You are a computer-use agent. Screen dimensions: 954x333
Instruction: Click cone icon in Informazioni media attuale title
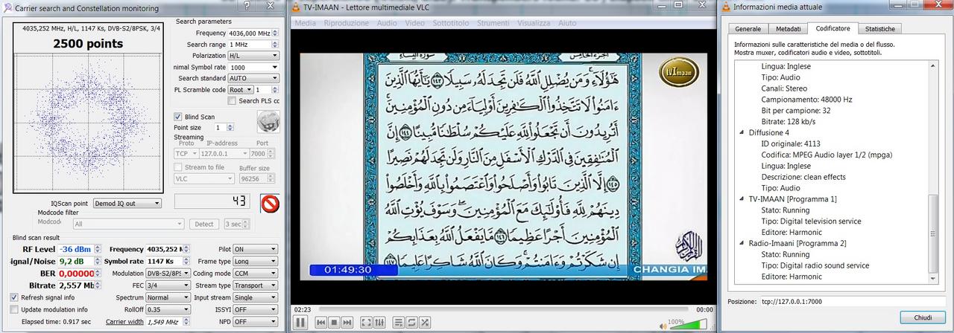725,7
